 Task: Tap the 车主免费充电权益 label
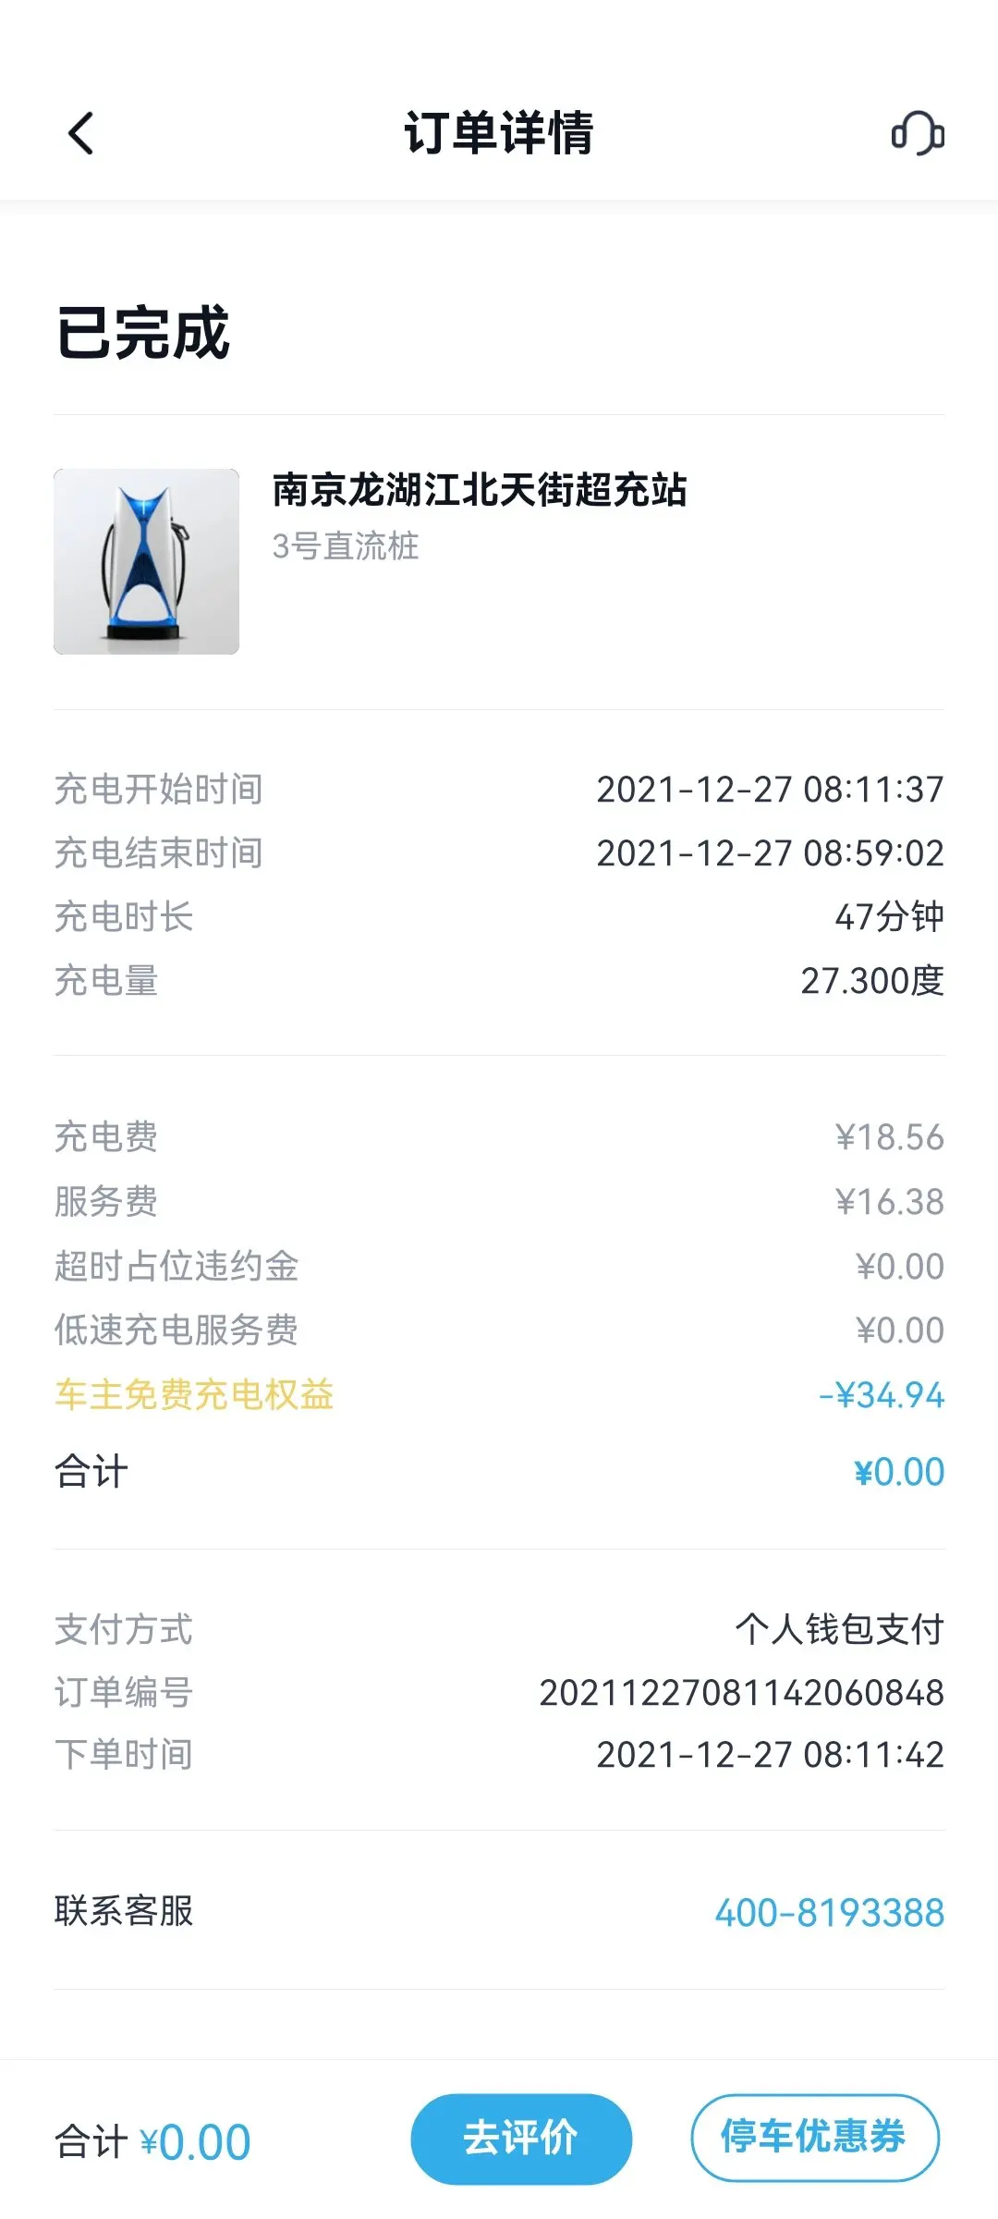pos(194,1394)
